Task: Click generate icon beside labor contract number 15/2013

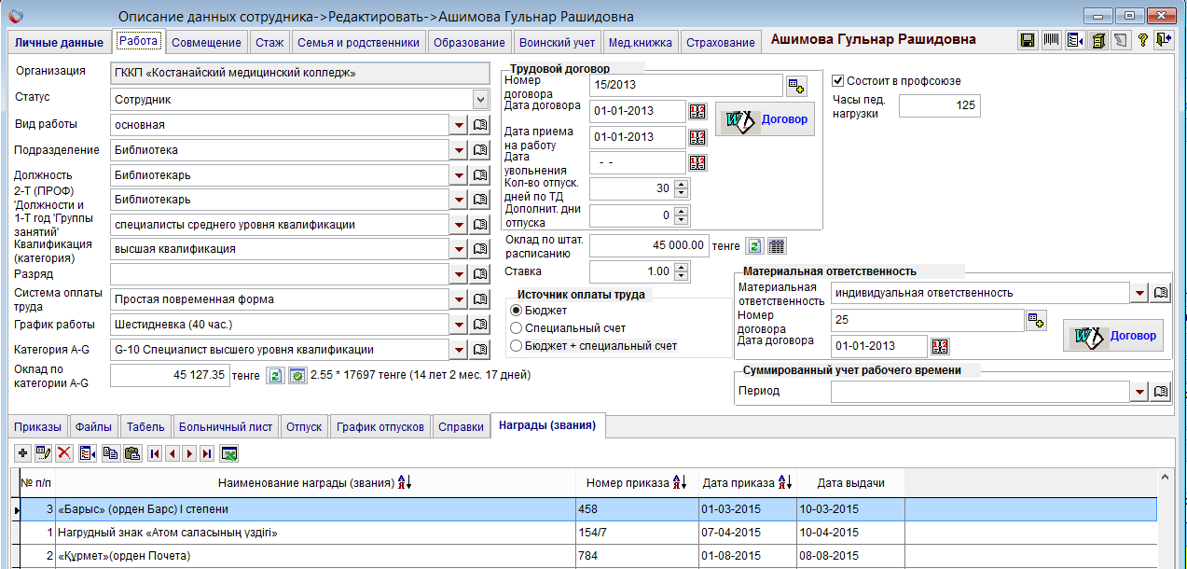Action: click(x=795, y=86)
